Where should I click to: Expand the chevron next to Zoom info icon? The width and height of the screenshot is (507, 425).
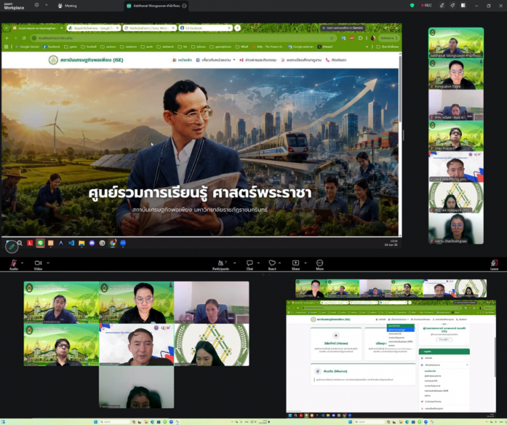46,5
